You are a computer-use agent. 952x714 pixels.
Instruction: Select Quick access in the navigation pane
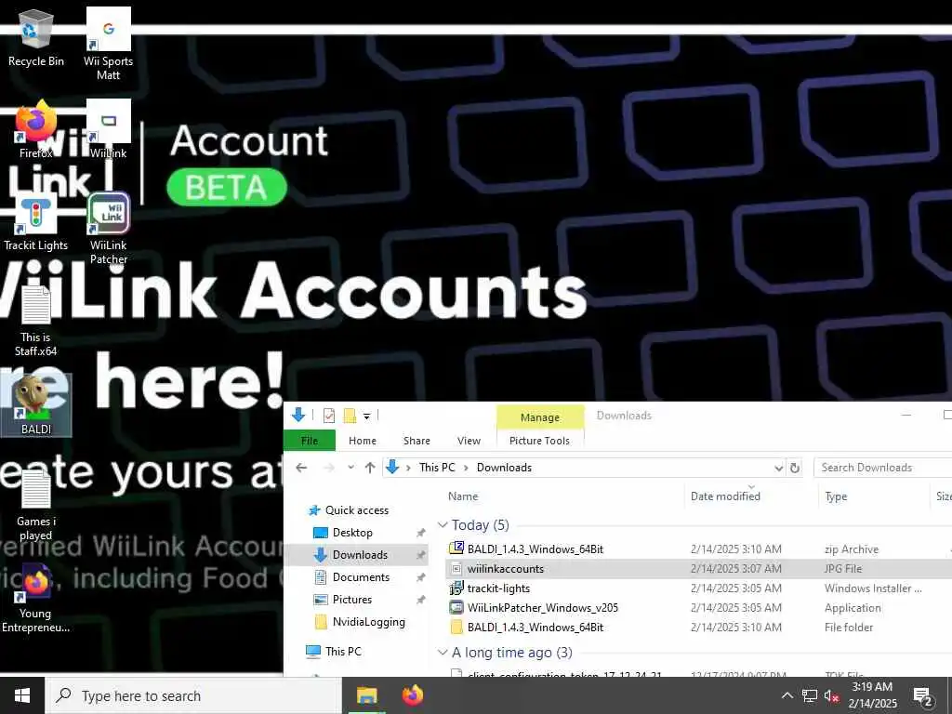point(356,510)
